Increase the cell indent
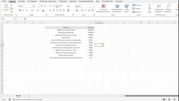 [x=64, y=10]
